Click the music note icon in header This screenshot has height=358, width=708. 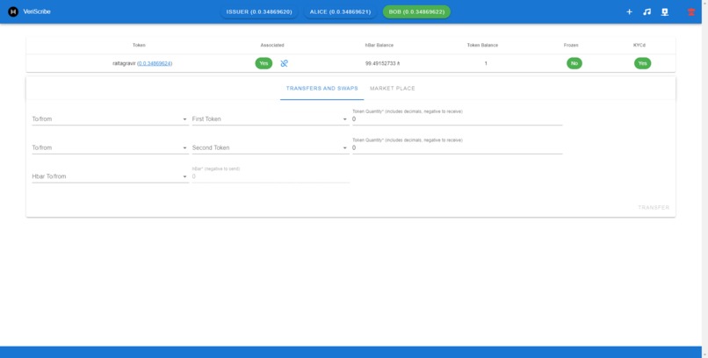click(647, 11)
